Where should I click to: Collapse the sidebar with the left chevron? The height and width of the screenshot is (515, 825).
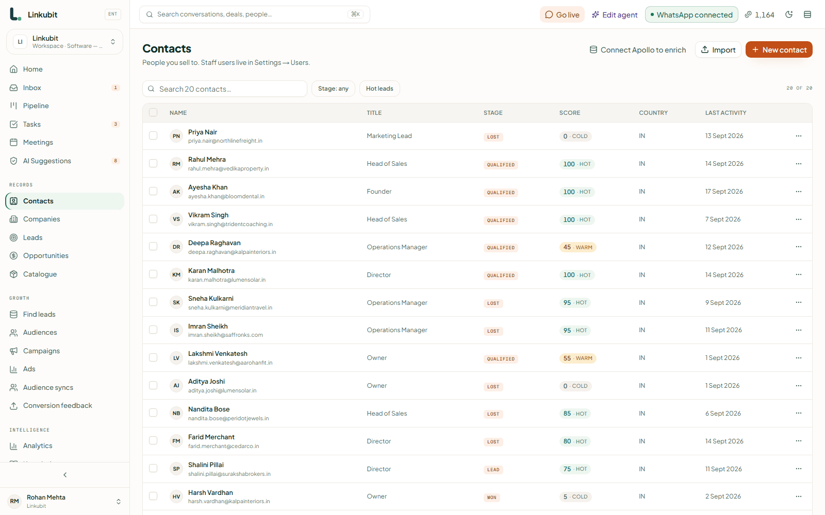coord(65,475)
